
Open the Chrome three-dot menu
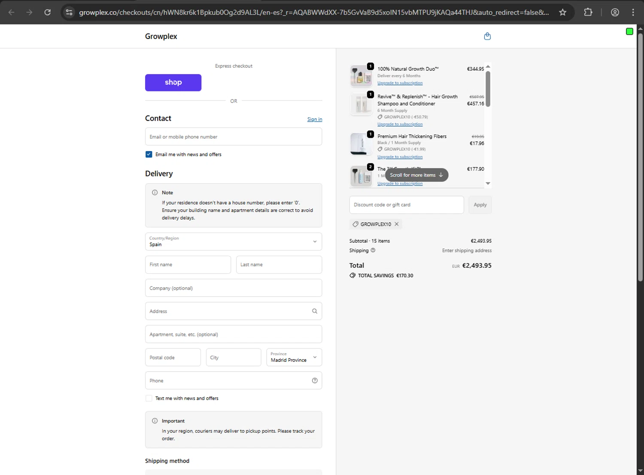[633, 12]
